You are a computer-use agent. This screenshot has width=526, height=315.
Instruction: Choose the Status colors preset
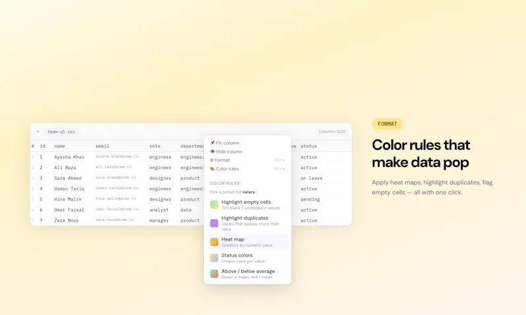click(x=248, y=258)
